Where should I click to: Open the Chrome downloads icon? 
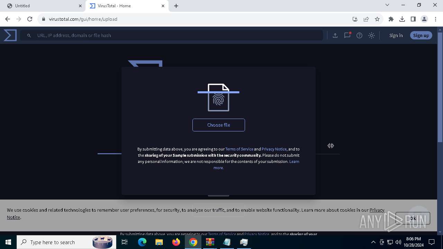pyautogui.click(x=402, y=19)
